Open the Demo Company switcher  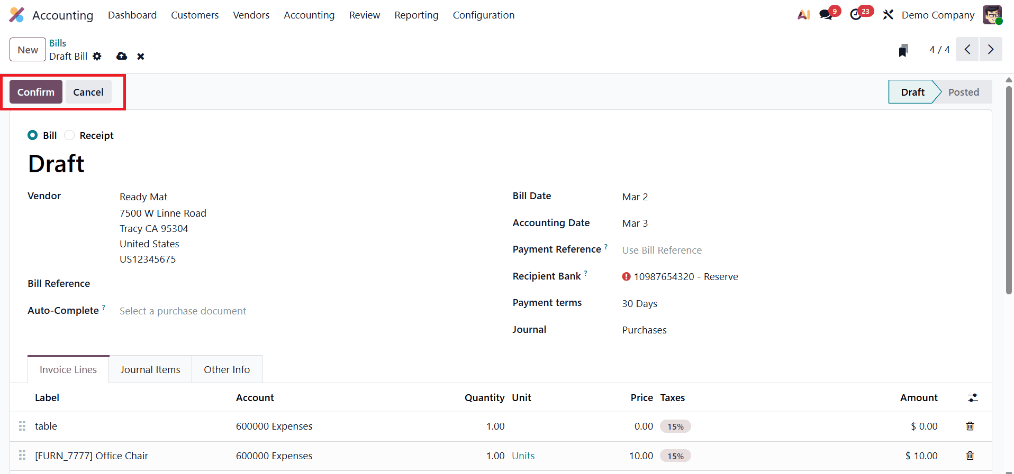point(938,15)
